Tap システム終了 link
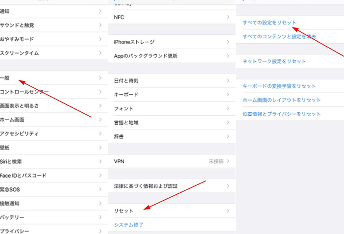 128,225
